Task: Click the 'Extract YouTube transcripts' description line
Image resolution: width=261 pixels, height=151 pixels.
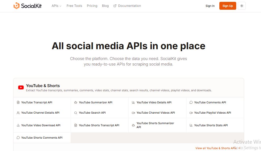Action: [119, 90]
